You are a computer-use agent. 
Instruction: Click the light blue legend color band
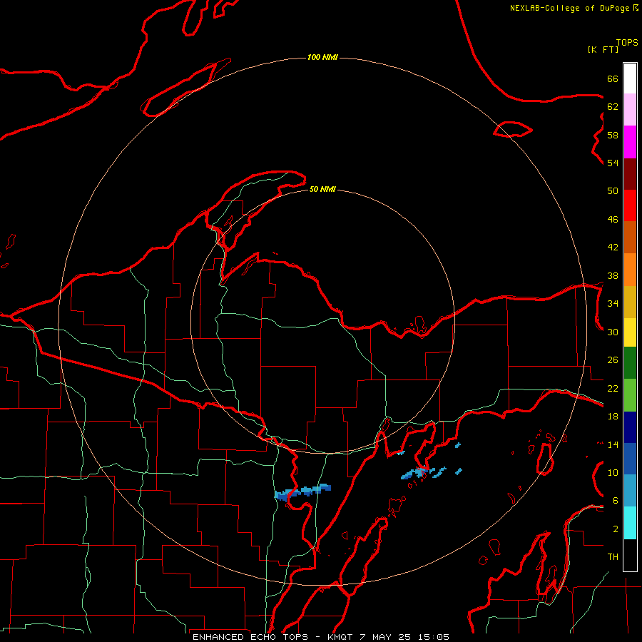click(630, 491)
